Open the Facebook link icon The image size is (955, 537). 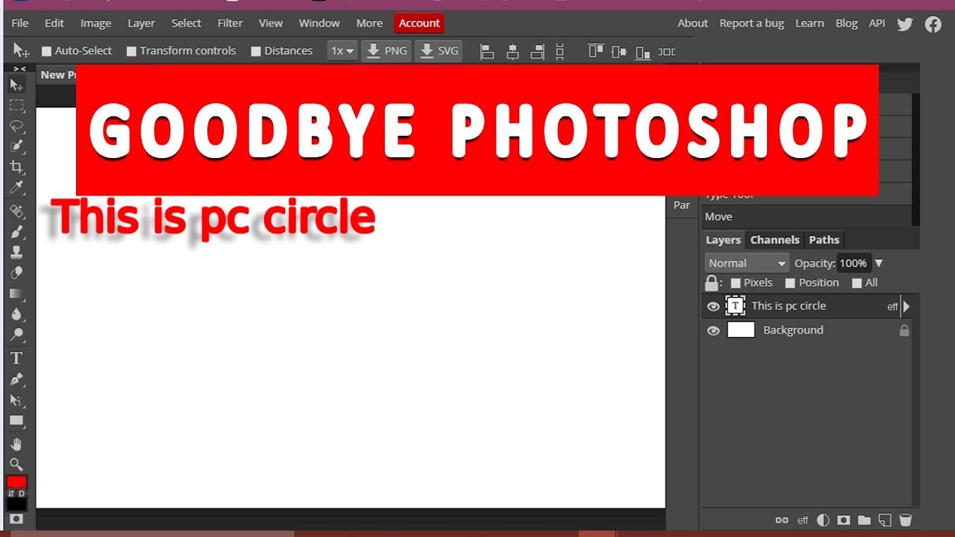(x=933, y=24)
